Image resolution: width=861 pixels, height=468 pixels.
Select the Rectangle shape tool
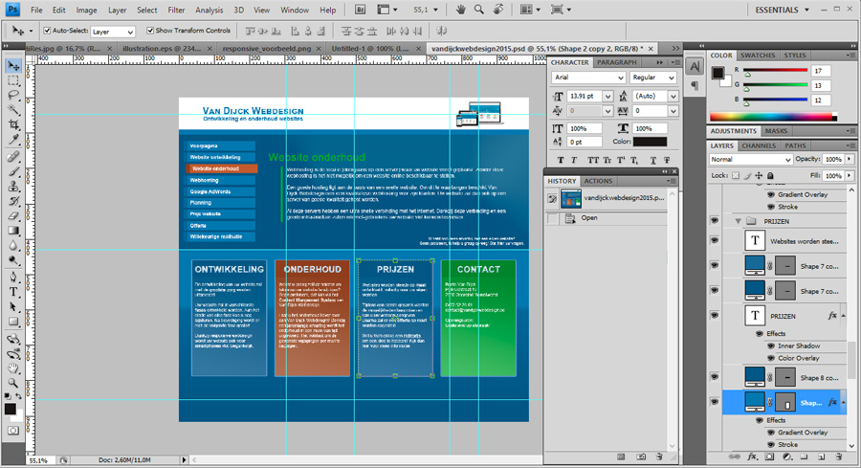13,322
